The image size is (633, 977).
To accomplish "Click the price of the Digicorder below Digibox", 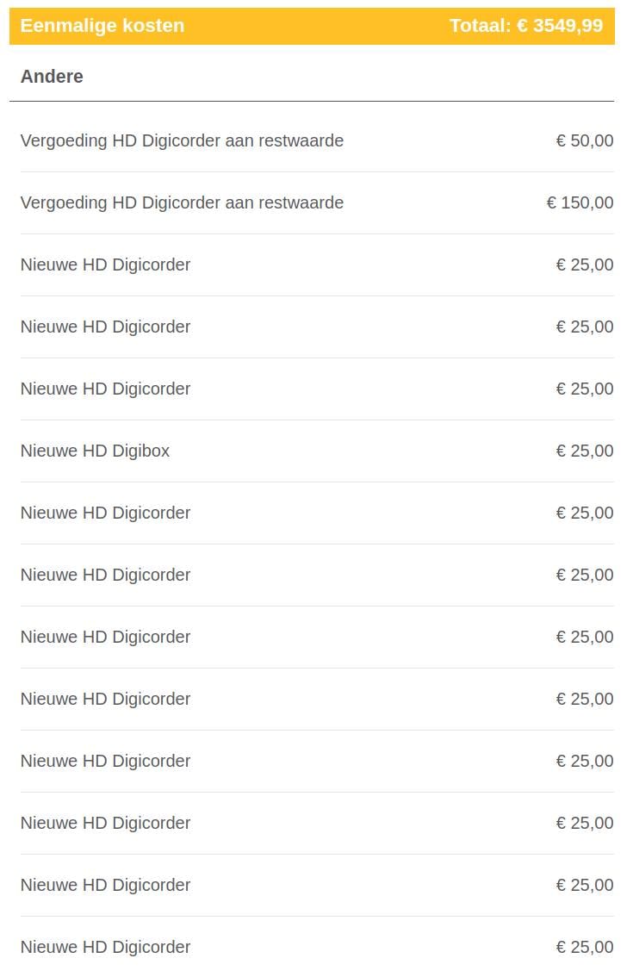I will pos(585,513).
